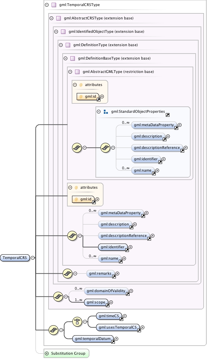Collapse the sequence before gml:remarks
Image resolution: width=207 pixels, height=359 pixels.
(x=75, y=273)
